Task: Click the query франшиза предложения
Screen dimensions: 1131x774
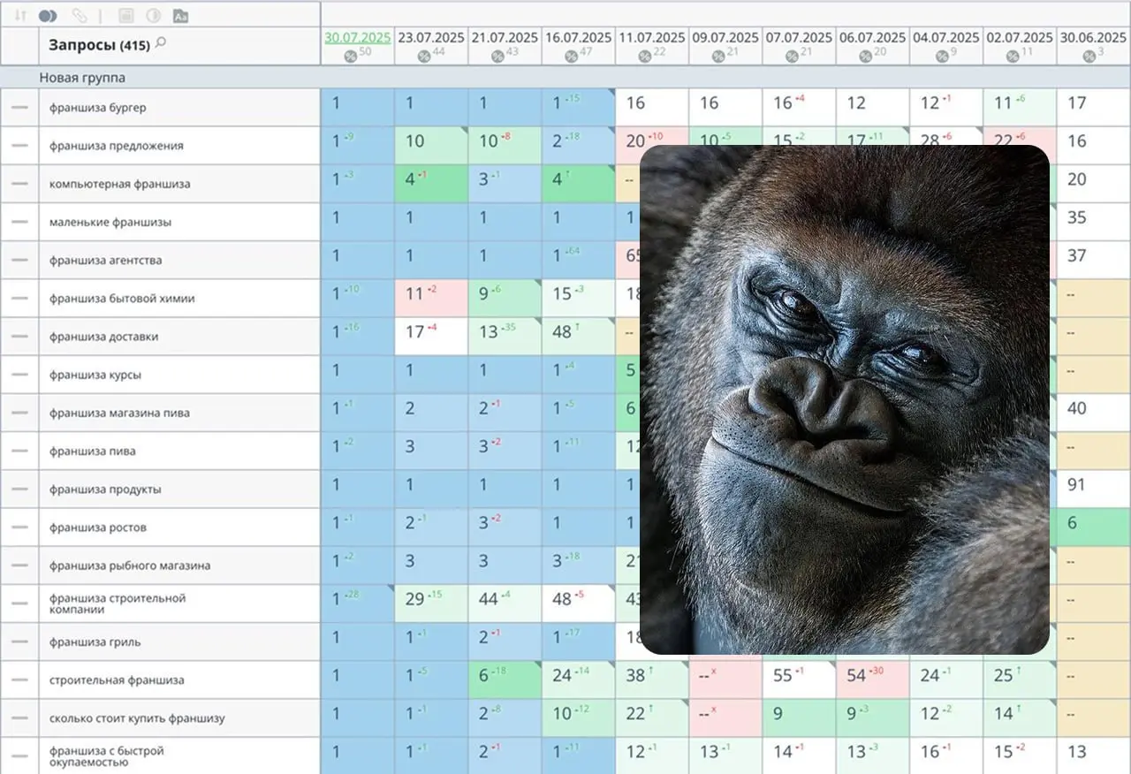Action: tap(117, 146)
